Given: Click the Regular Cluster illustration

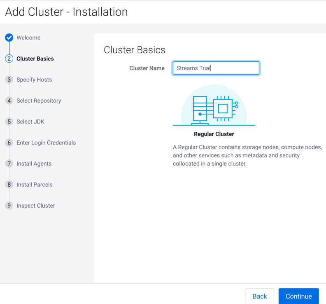Looking at the screenshot, I should click(214, 106).
